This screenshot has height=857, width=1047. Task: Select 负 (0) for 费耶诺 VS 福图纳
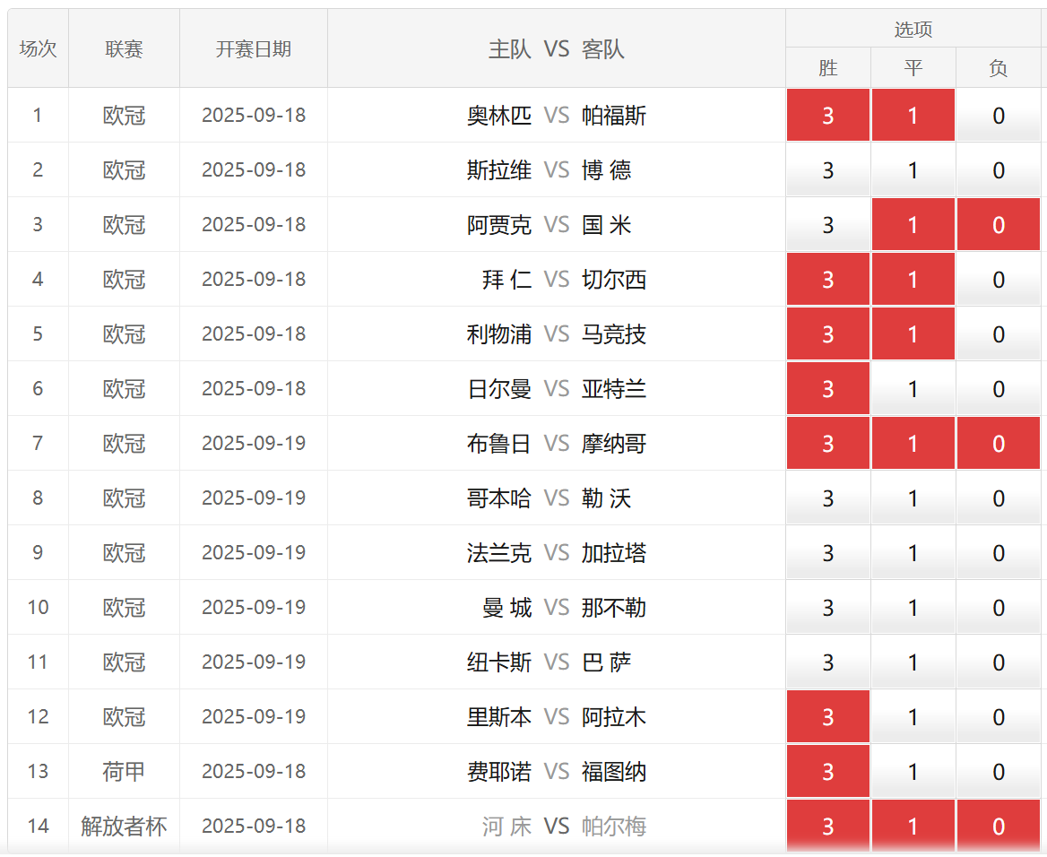point(999,773)
